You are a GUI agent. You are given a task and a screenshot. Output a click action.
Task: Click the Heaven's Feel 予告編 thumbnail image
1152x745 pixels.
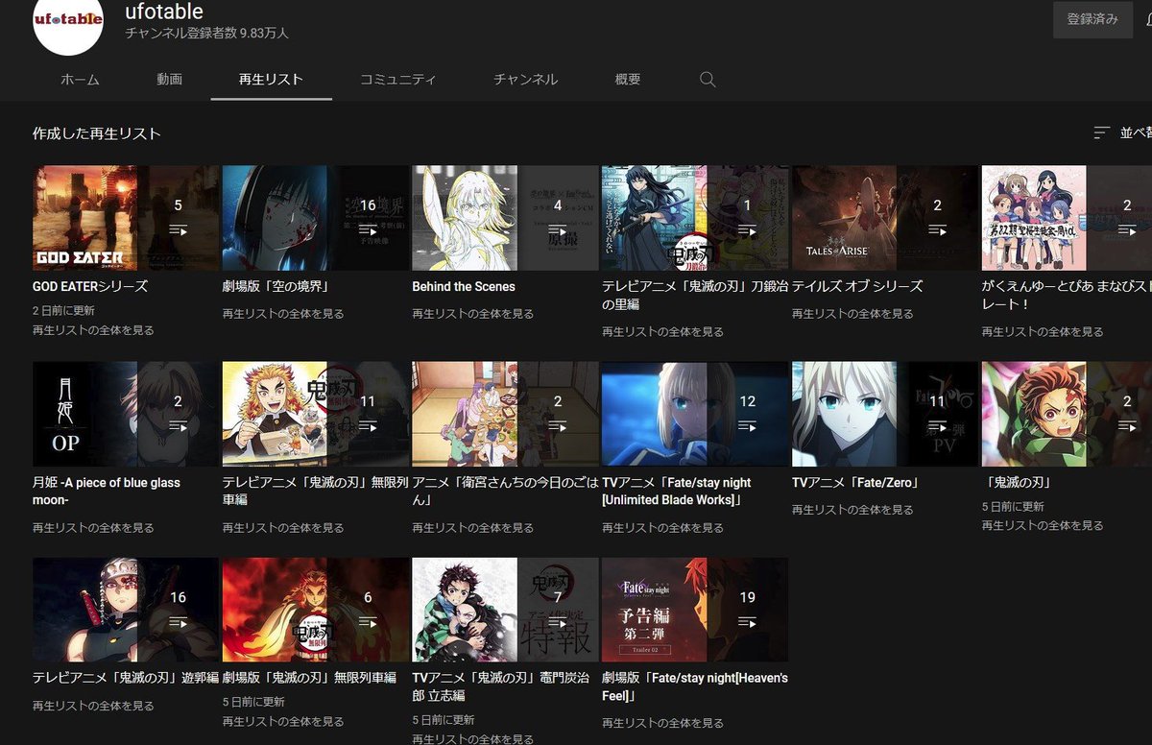(695, 610)
